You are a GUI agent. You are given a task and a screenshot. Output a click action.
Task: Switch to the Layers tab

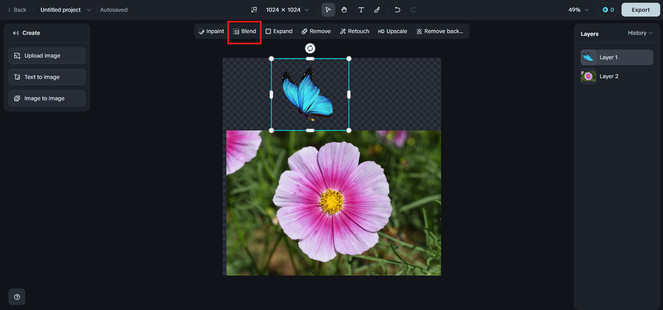pyautogui.click(x=589, y=34)
